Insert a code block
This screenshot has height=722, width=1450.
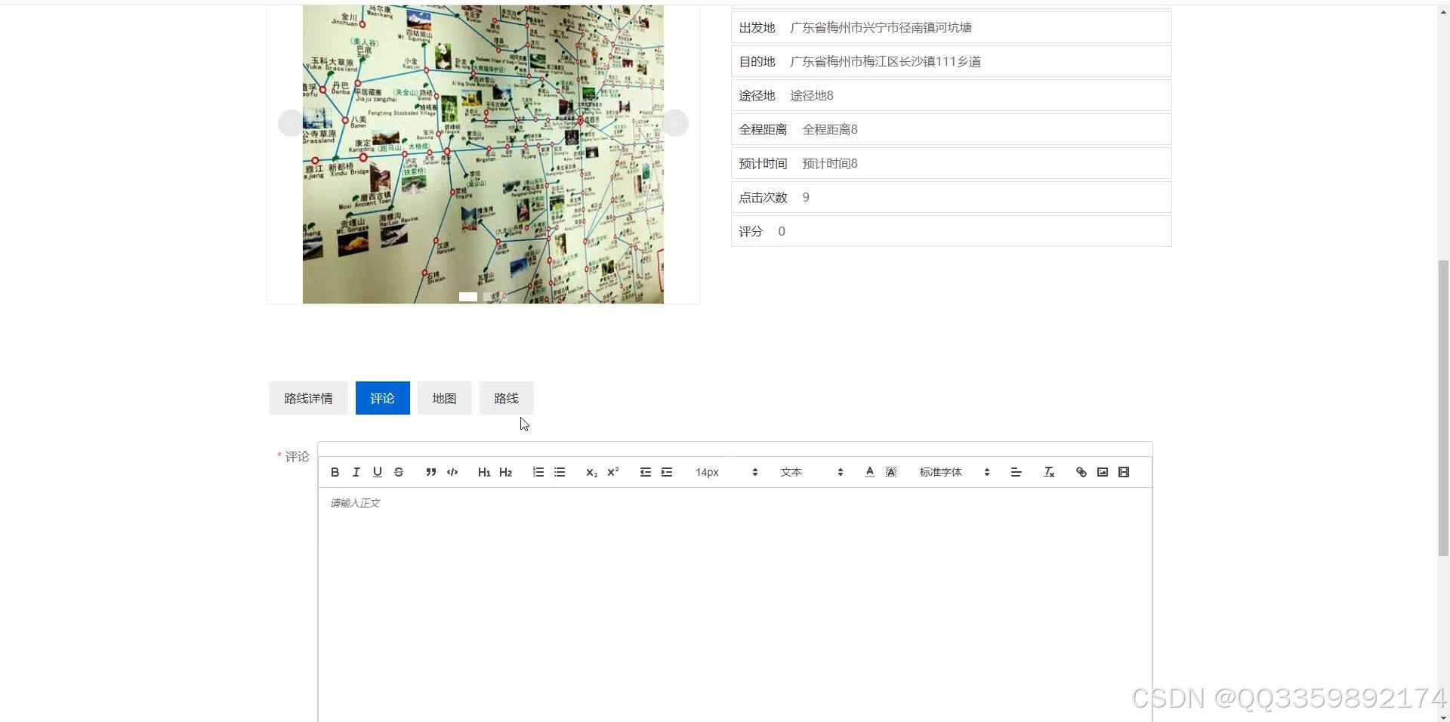[452, 472]
